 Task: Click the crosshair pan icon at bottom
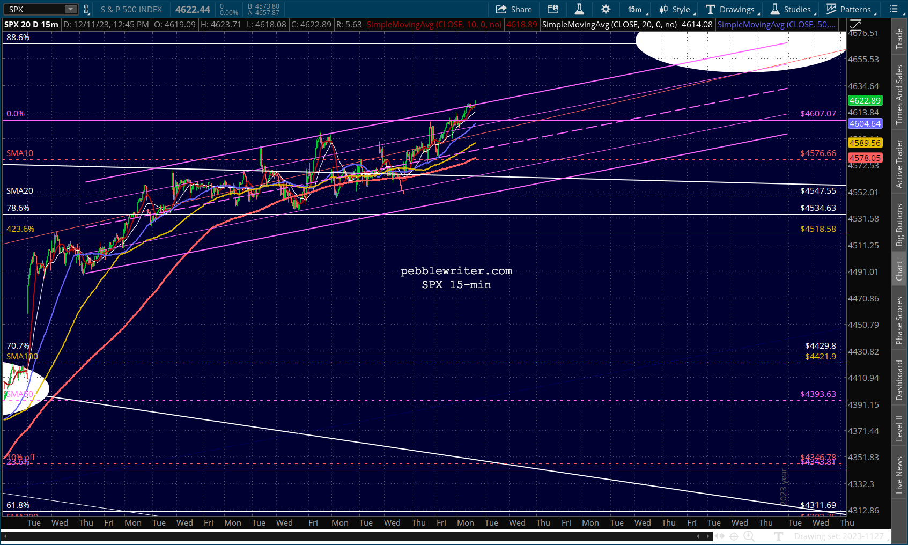click(x=734, y=536)
